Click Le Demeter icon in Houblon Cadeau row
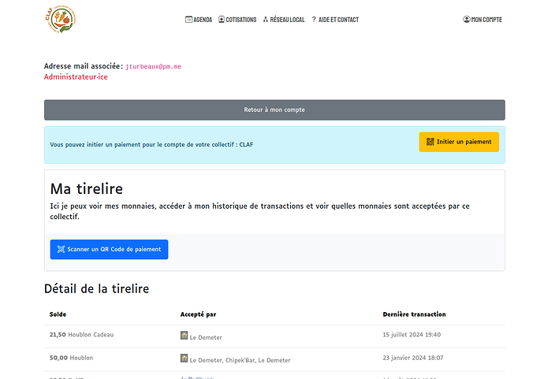 point(184,335)
